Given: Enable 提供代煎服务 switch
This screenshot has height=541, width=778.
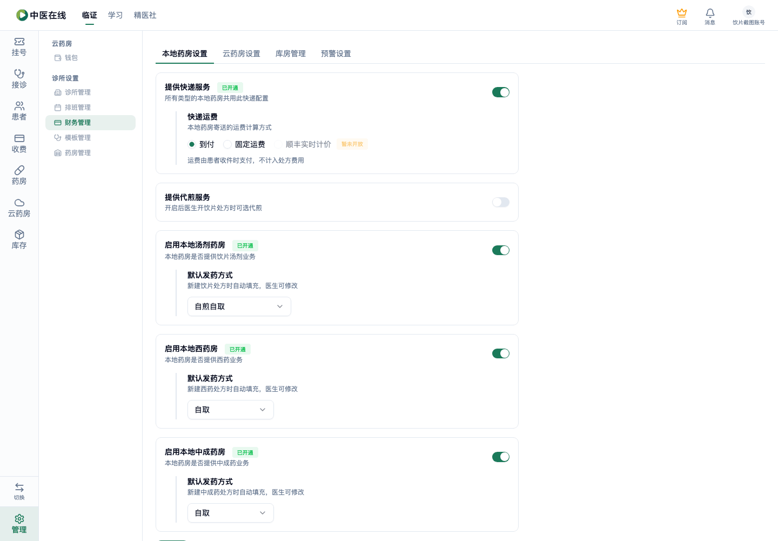Looking at the screenshot, I should pos(501,202).
